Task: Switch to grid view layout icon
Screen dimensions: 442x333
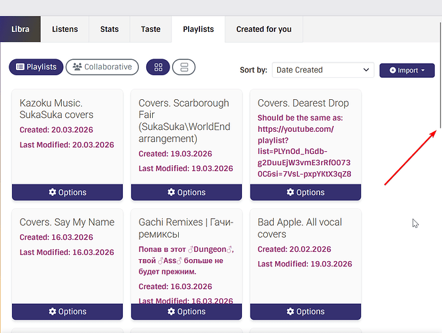Action: click(158, 67)
